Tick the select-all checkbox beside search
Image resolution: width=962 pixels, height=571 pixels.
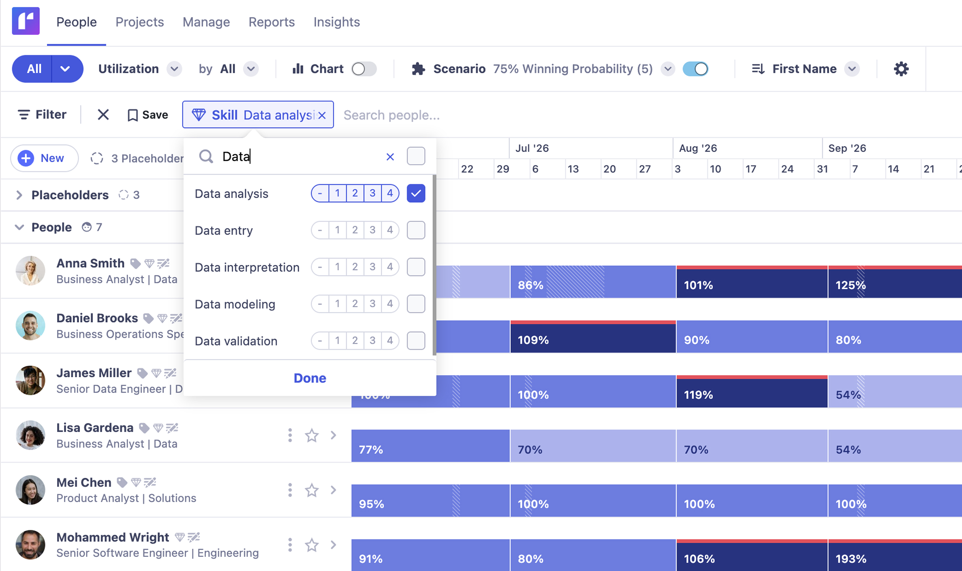[416, 156]
